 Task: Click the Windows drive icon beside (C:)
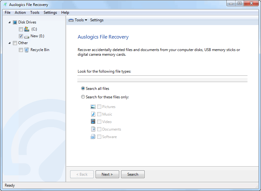27,29
